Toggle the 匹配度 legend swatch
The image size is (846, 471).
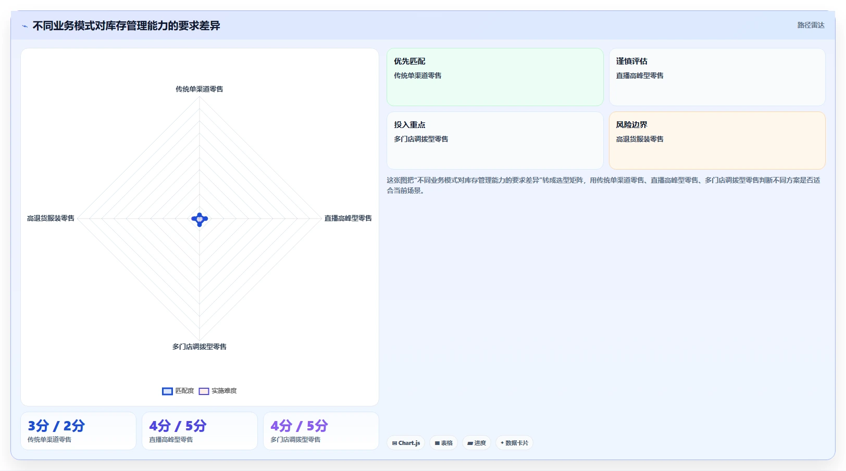pyautogui.click(x=167, y=391)
